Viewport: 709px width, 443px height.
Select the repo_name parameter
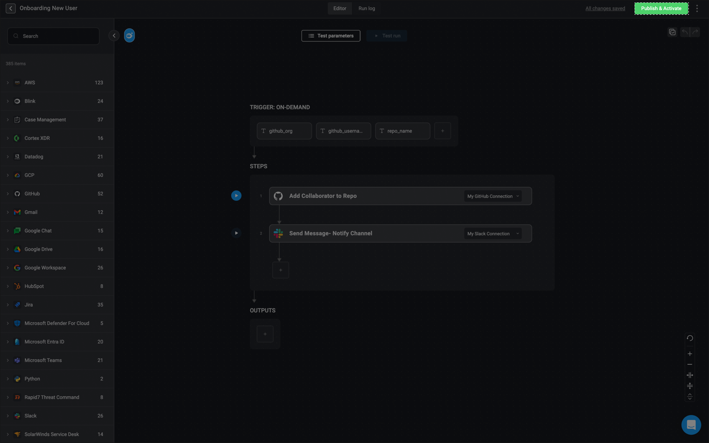point(403,131)
